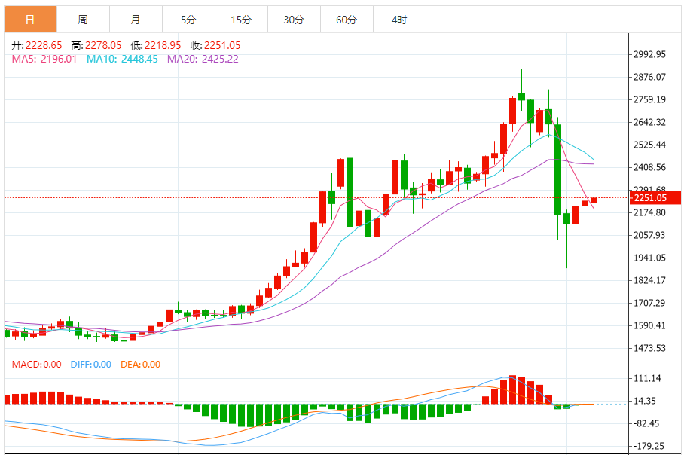The height and width of the screenshot is (455, 687).
Task: Click the DEA: 0.00 legend label
Action: point(140,365)
